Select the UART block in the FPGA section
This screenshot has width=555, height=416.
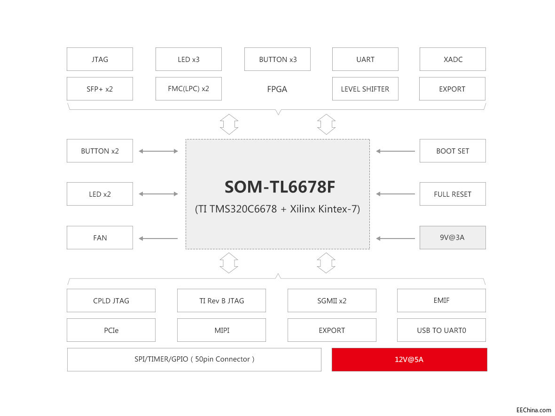pyautogui.click(x=365, y=59)
